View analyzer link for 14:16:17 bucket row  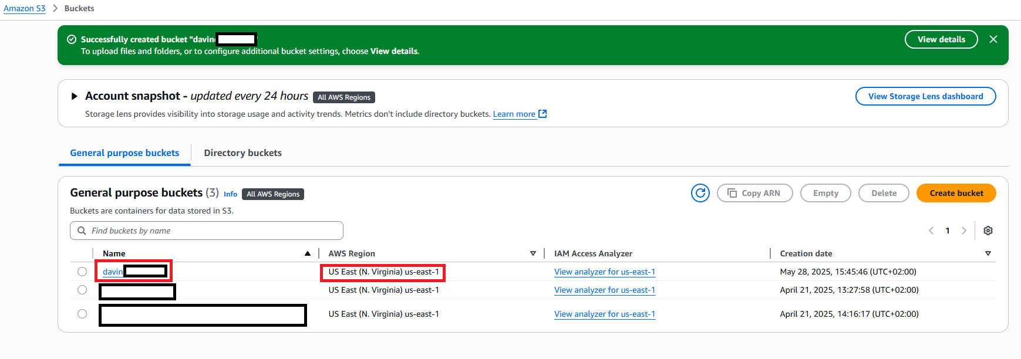605,314
